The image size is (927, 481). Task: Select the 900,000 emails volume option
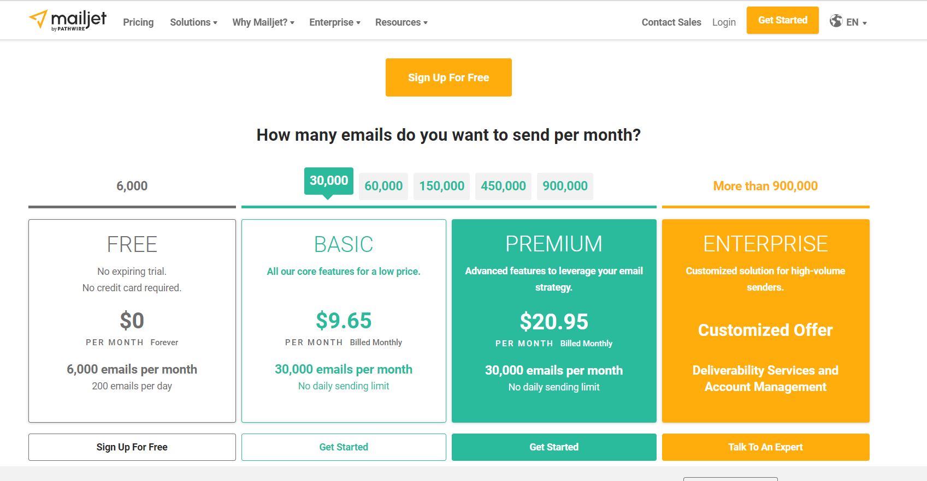[565, 187]
